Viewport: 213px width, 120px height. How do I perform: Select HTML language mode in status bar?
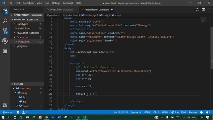tap(165, 113)
